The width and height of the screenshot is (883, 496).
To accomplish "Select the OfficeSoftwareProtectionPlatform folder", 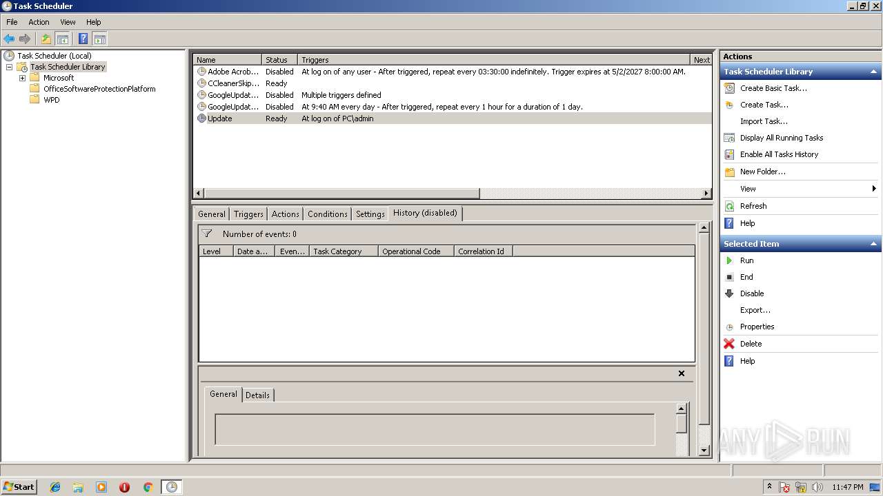I will (99, 89).
